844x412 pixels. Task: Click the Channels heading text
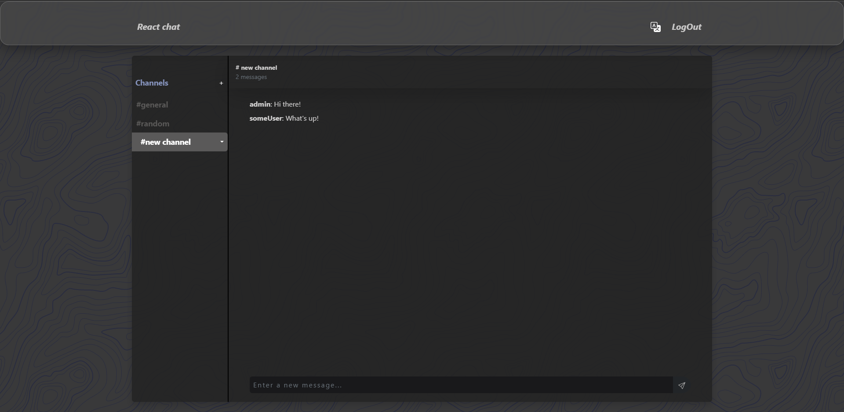point(152,83)
